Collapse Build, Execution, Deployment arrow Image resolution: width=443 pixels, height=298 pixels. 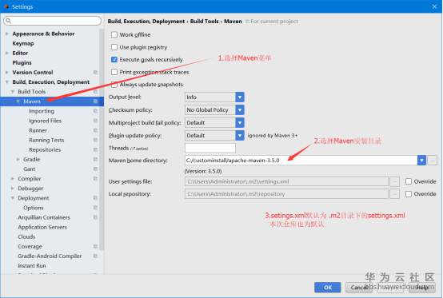[x=7, y=81]
